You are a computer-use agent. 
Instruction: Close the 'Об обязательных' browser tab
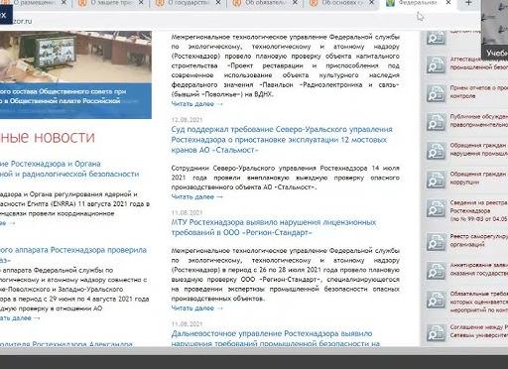295,3
